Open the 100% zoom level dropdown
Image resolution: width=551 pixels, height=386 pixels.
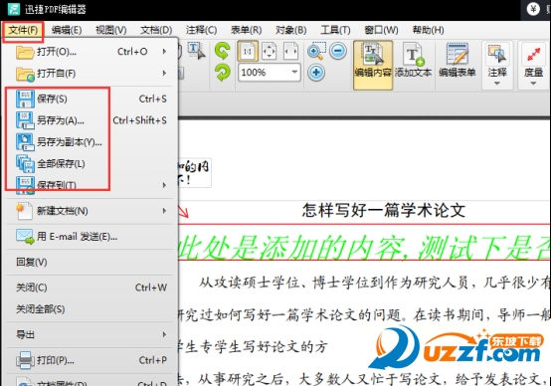[294, 73]
